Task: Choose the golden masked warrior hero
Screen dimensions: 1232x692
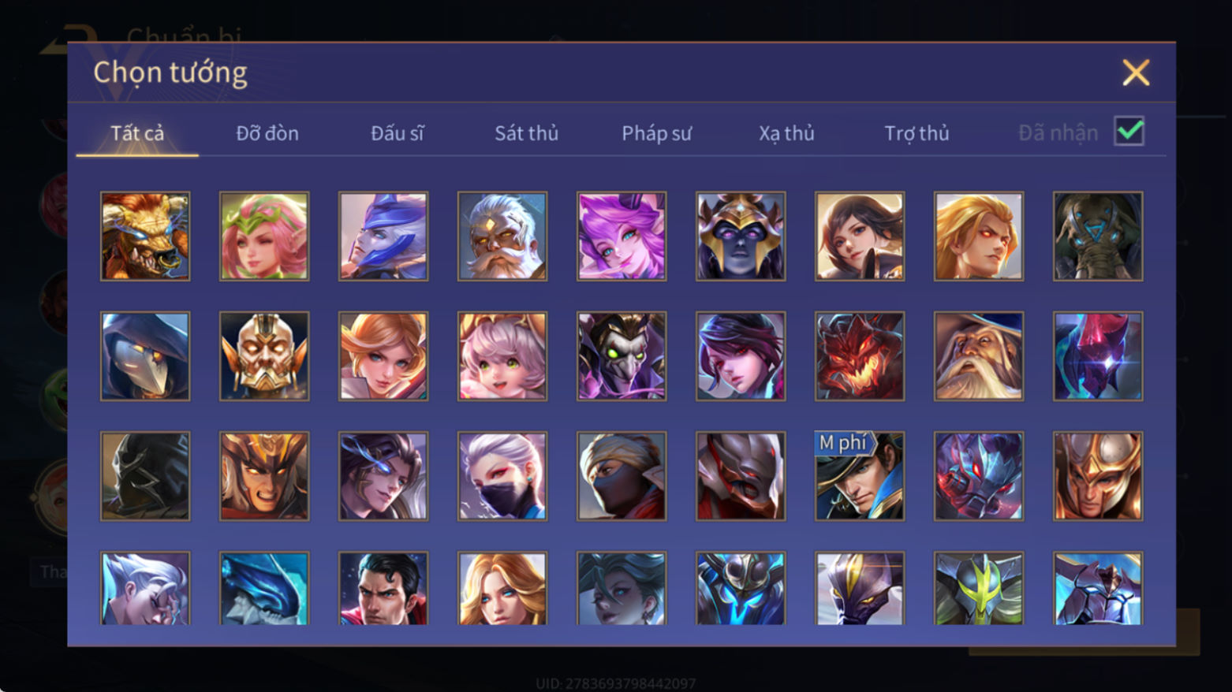Action: (x=264, y=356)
